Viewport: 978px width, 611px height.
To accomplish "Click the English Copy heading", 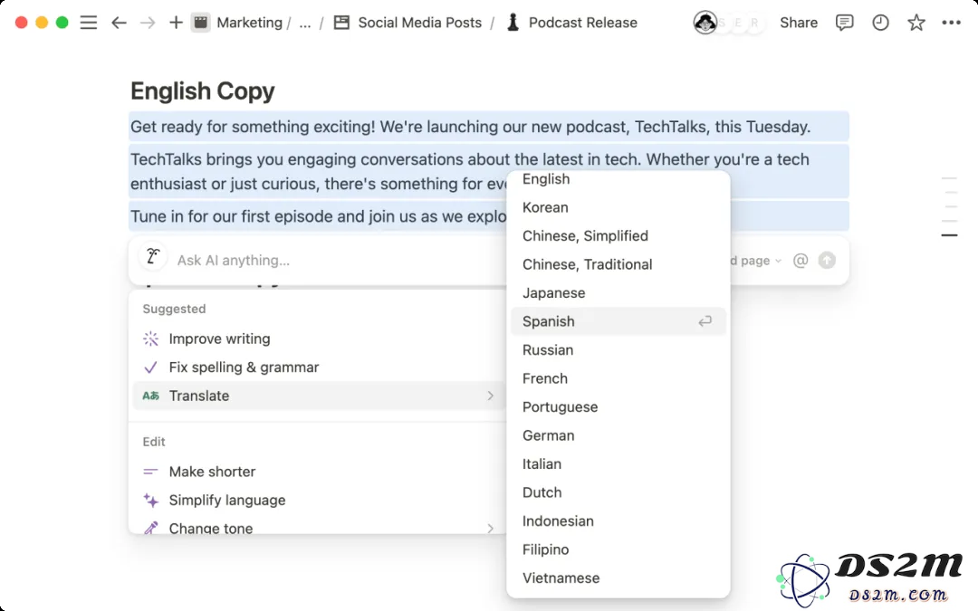I will (x=203, y=91).
